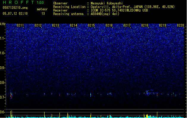
Task: Click the red meteor echo just after 0215
Action: pyautogui.click(x=91, y=95)
